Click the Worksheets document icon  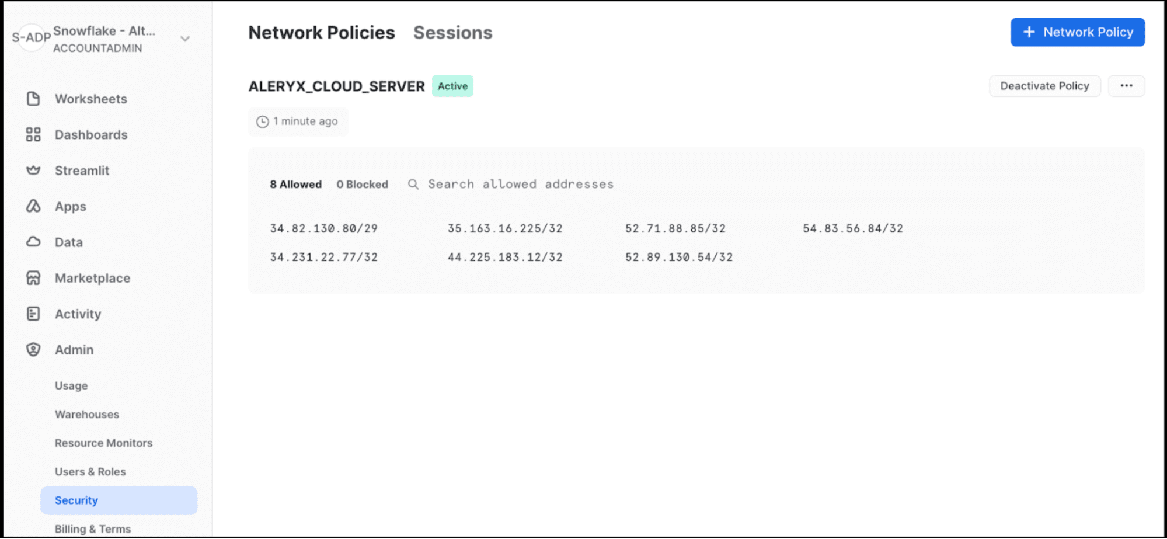(33, 99)
